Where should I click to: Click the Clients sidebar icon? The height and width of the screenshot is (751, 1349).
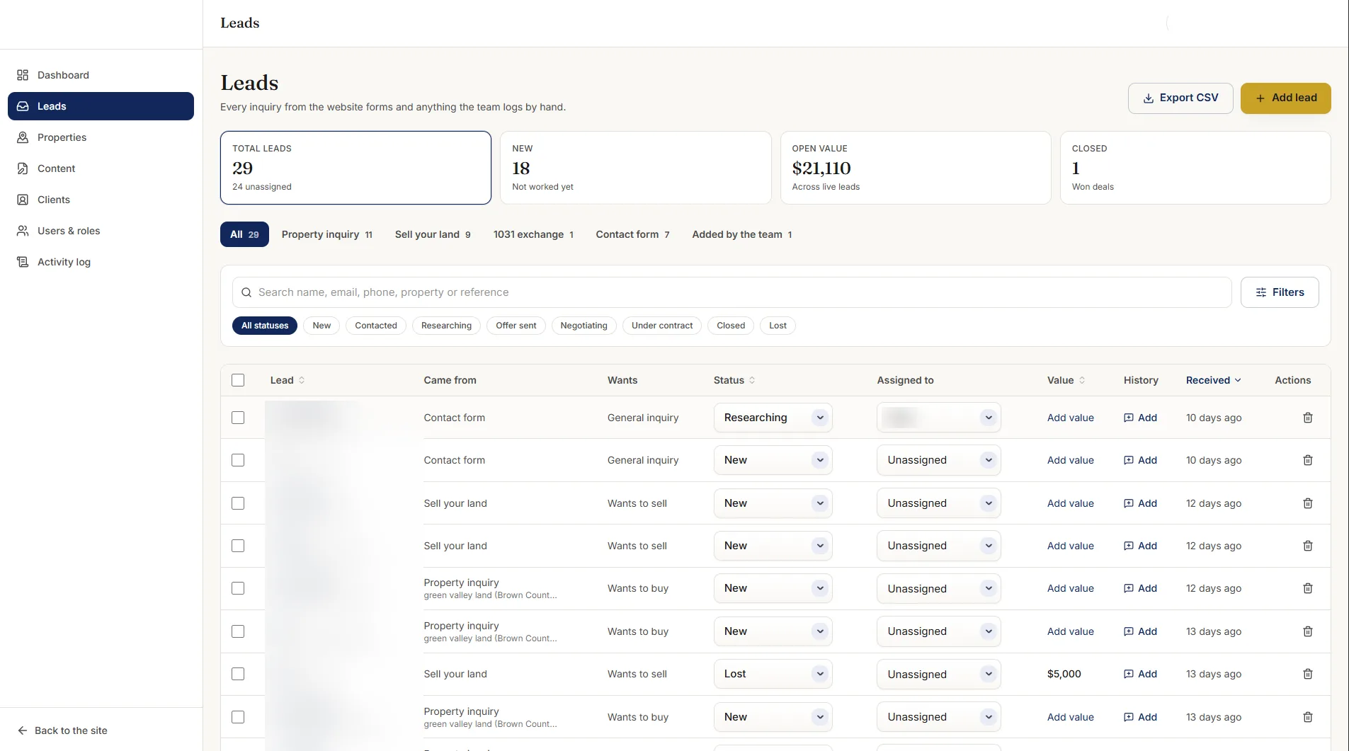click(23, 200)
